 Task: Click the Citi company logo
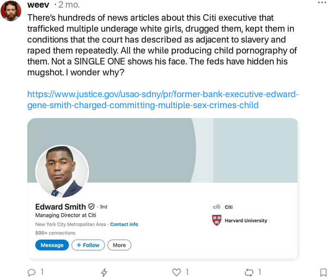(216, 207)
